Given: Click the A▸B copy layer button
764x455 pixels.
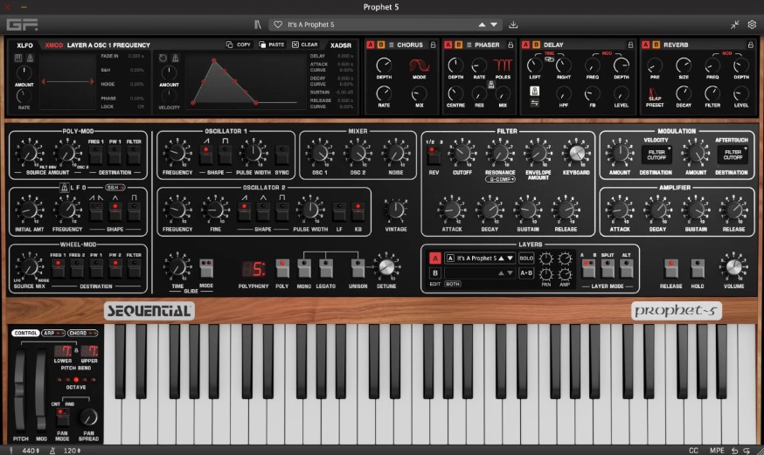Looking at the screenshot, I should click(x=526, y=273).
